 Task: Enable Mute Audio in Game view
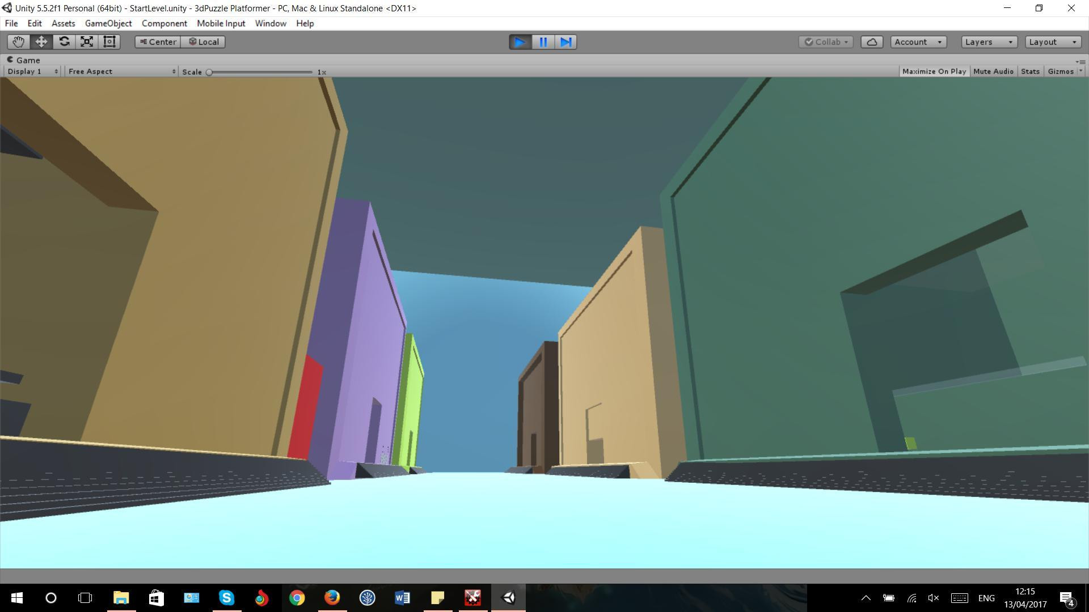coord(993,71)
